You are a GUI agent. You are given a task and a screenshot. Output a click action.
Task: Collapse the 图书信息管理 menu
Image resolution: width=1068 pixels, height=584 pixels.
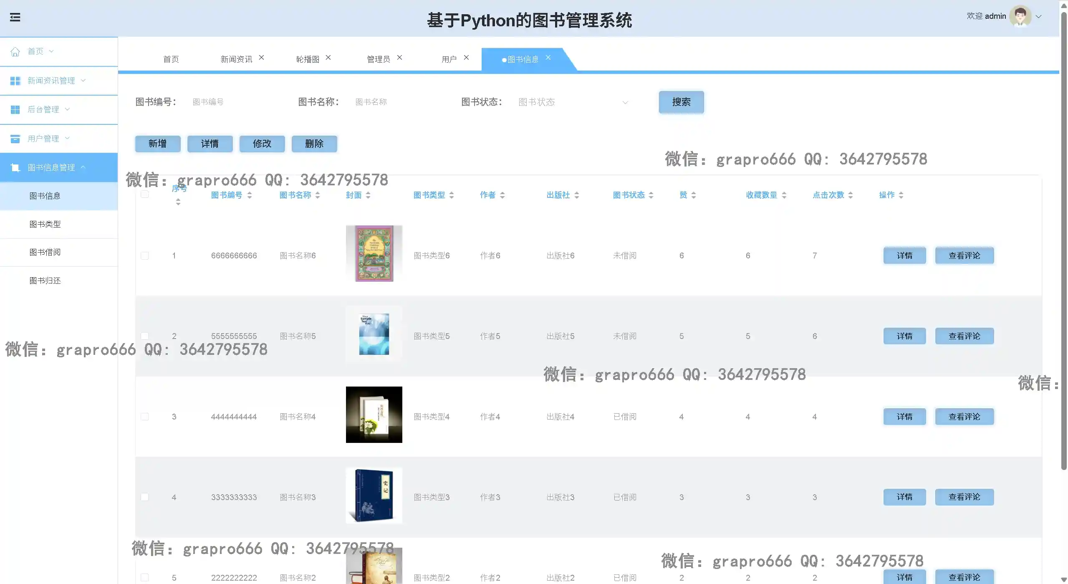coord(51,167)
